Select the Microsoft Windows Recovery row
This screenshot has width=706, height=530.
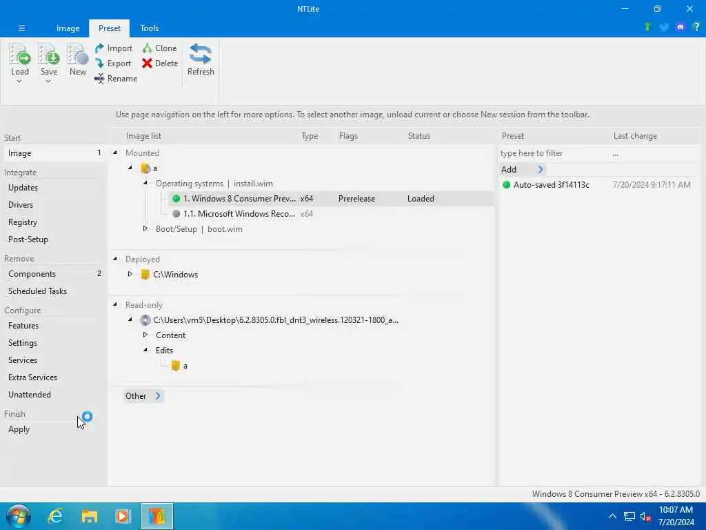331,214
